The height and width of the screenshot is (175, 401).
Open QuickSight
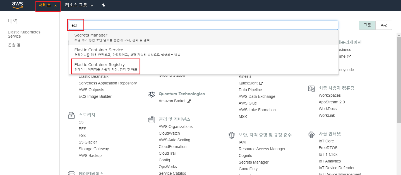click(x=248, y=83)
